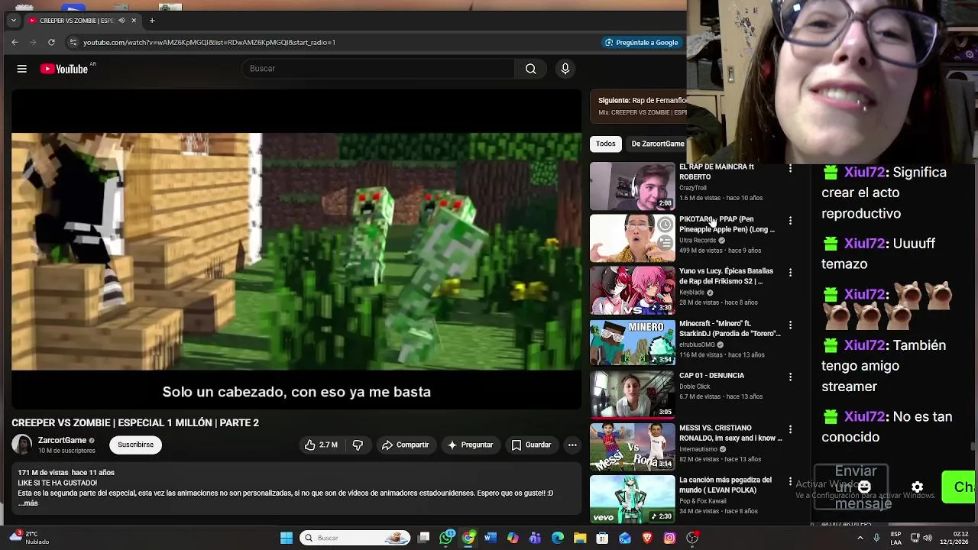
Task: Open La canción más pegadiza thumbnail
Action: click(633, 500)
